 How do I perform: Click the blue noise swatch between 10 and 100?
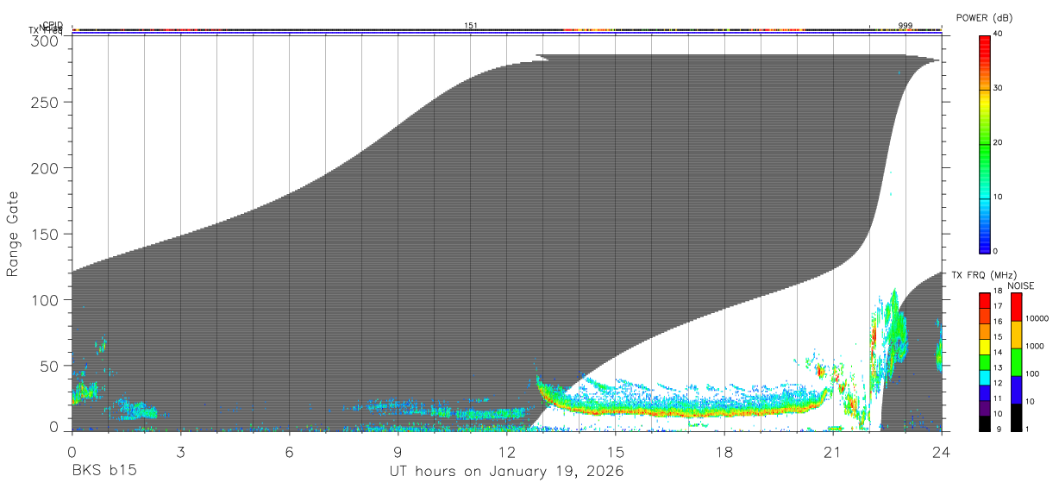coord(1015,390)
